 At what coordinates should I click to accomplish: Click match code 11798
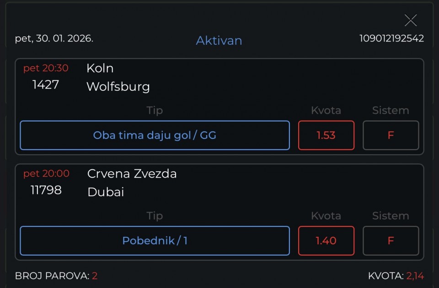[x=46, y=190]
